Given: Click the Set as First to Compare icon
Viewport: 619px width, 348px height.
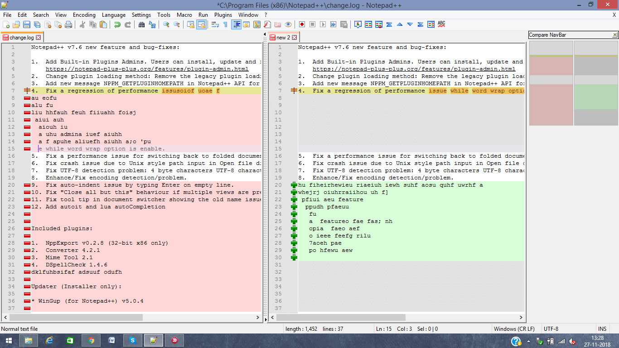Looking at the screenshot, I should (x=358, y=24).
